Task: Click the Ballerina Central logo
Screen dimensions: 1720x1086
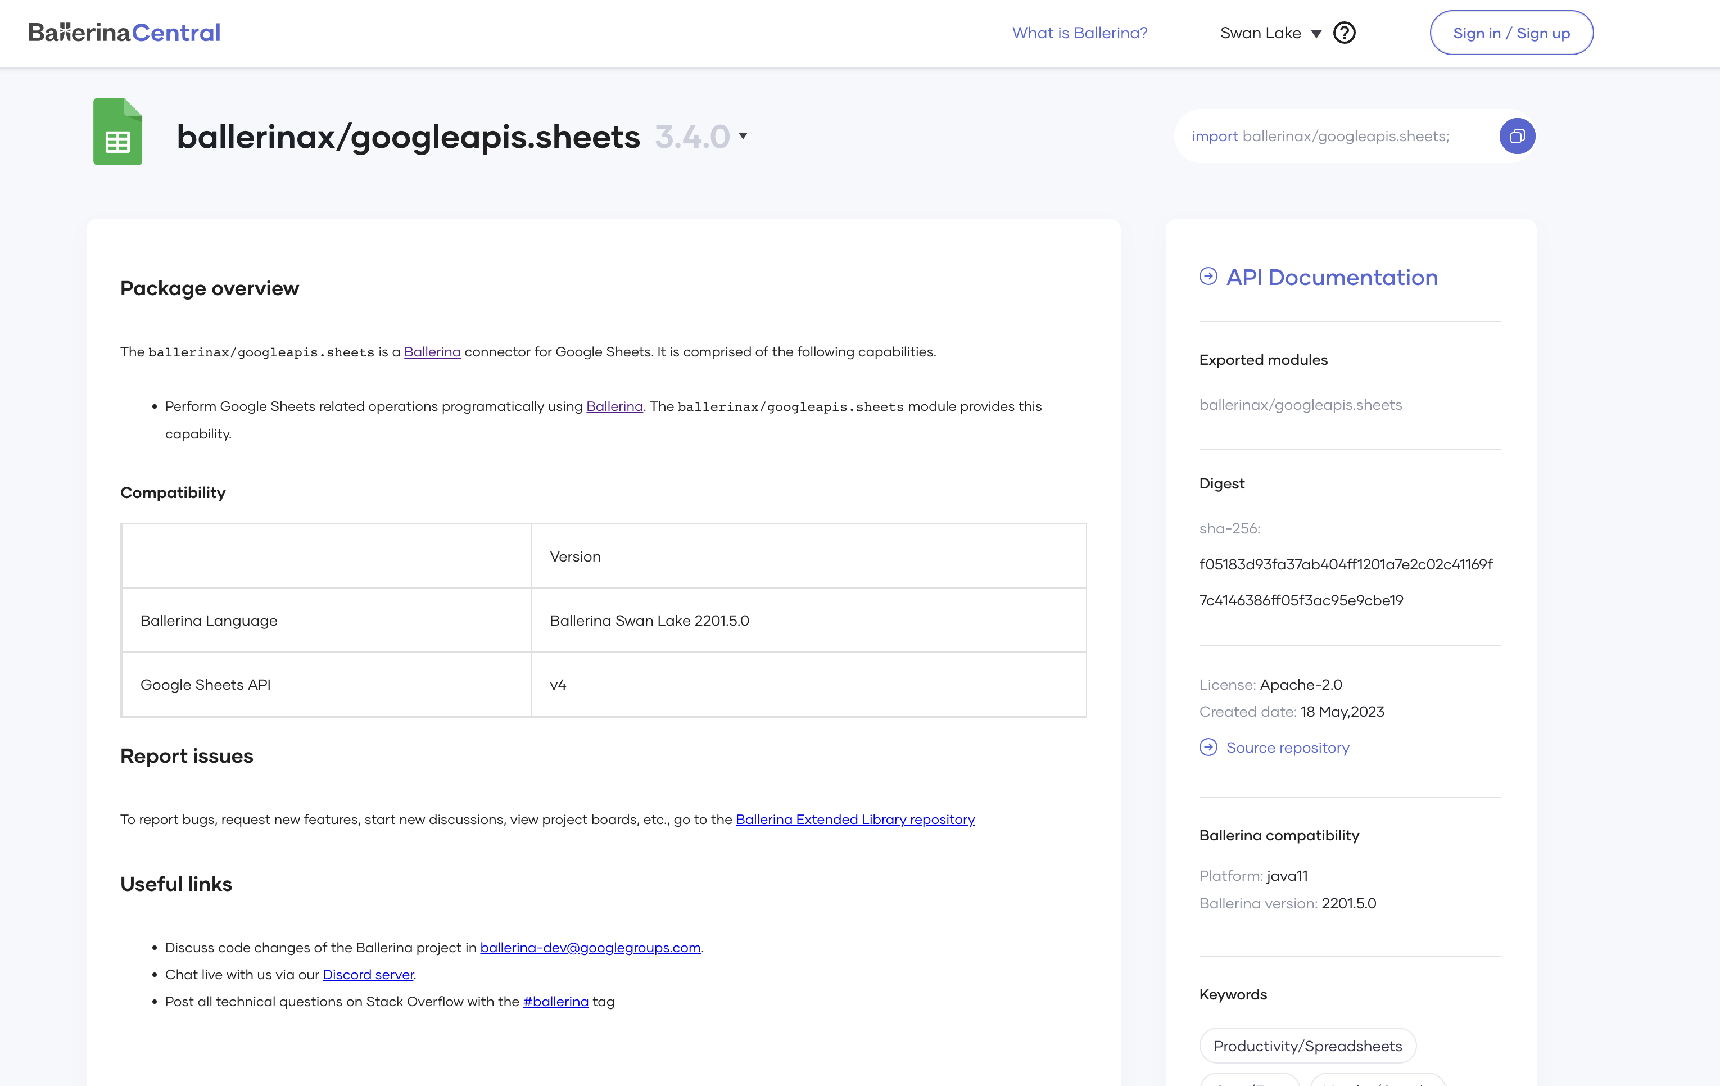Action: click(x=124, y=33)
